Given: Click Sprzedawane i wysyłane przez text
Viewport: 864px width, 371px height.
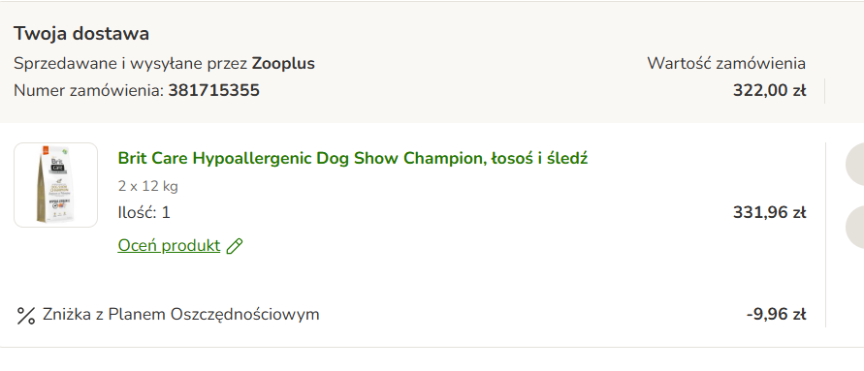Looking at the screenshot, I should tap(131, 64).
